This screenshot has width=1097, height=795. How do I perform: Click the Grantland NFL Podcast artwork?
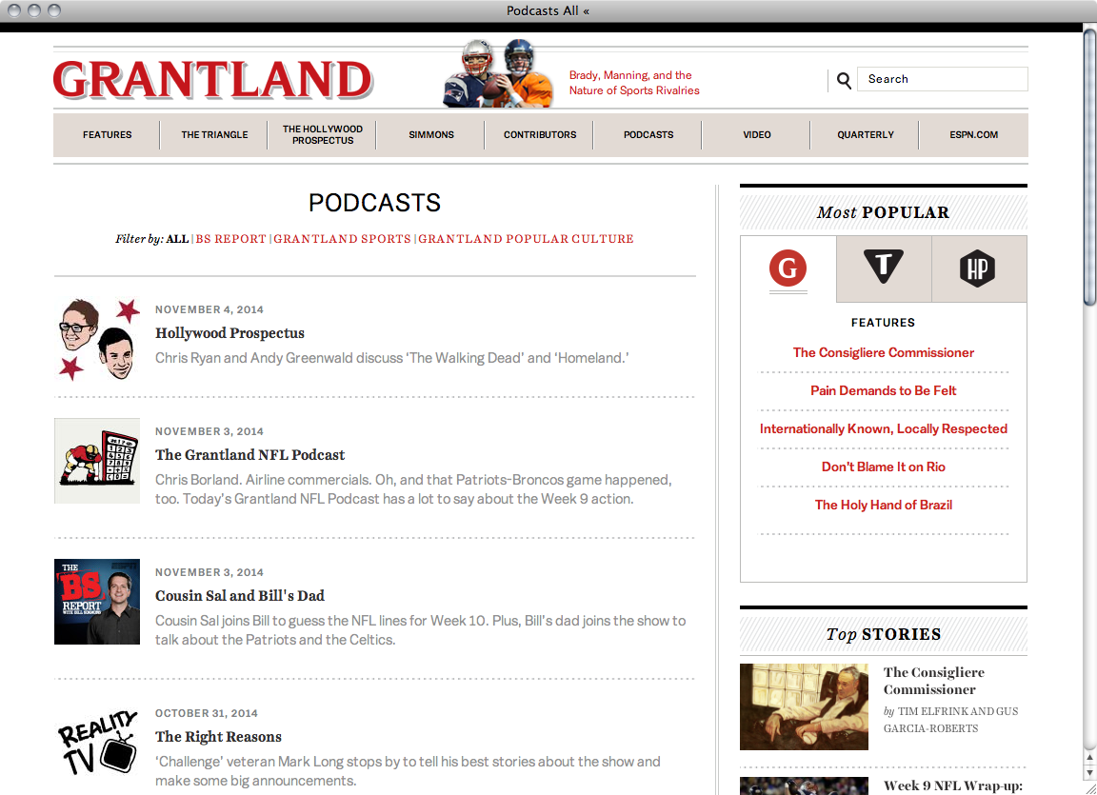(x=97, y=461)
